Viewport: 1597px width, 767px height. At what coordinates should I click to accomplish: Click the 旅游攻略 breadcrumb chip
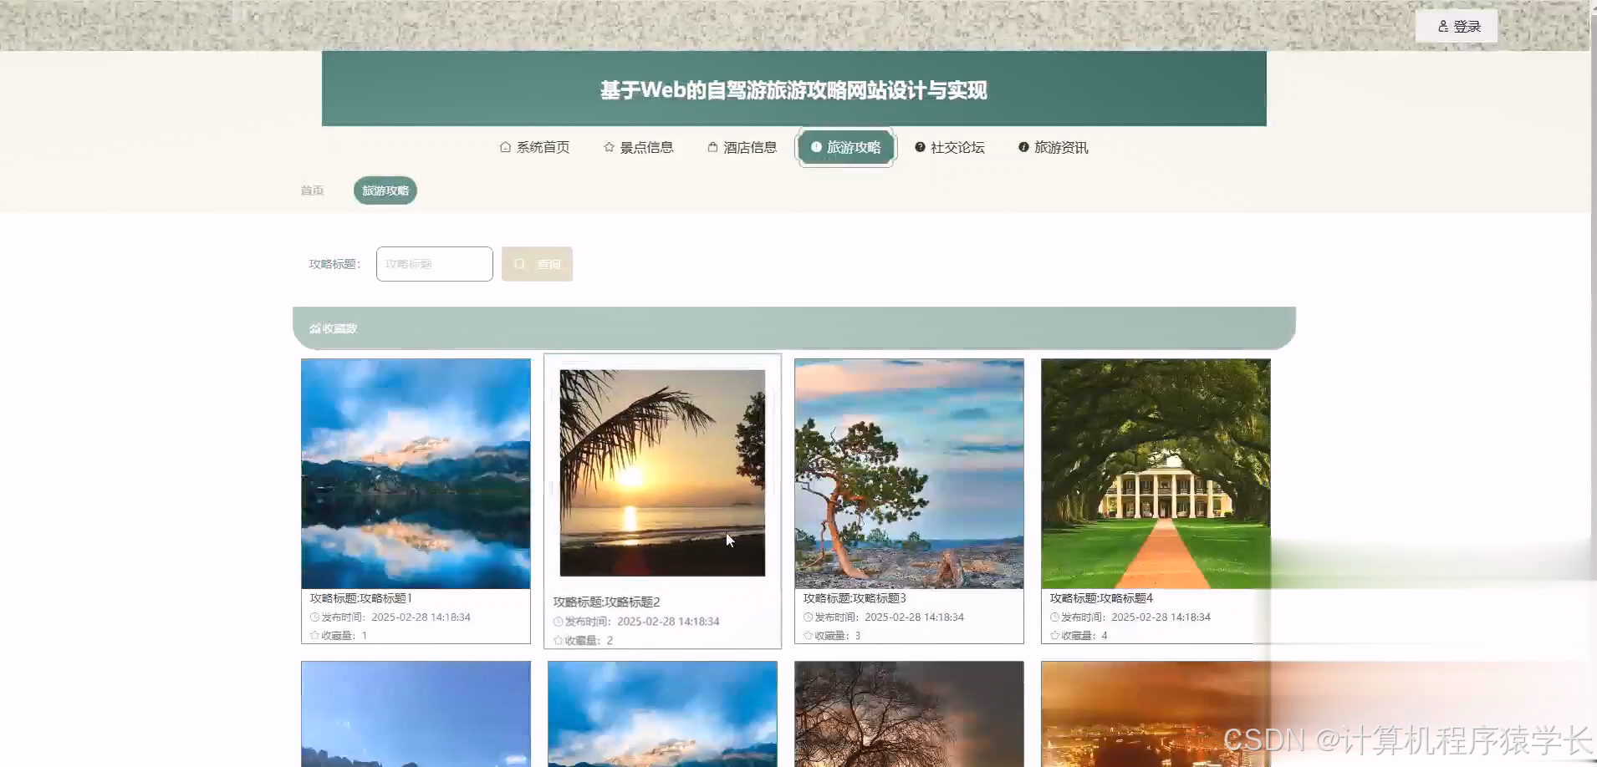(385, 190)
